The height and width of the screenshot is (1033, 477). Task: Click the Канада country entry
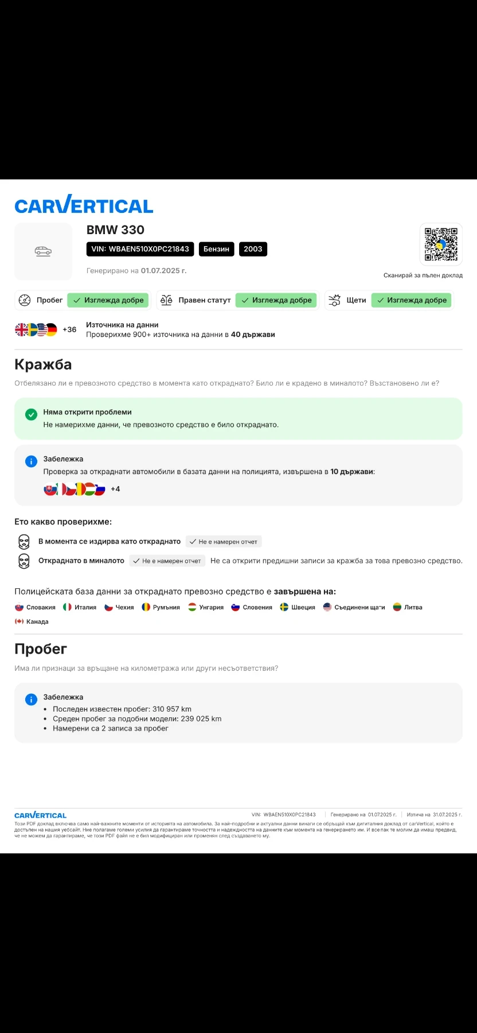(x=32, y=622)
